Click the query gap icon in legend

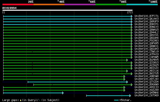20,100
